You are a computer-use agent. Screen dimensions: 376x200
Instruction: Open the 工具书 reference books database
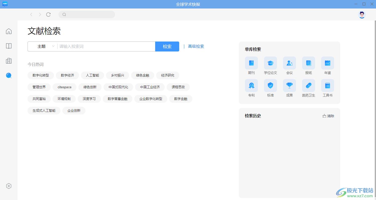point(327,85)
